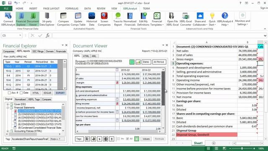Screen dimensions: 268x151
Task: Open the Name Box dropdown arrow
Action: click(20, 35)
